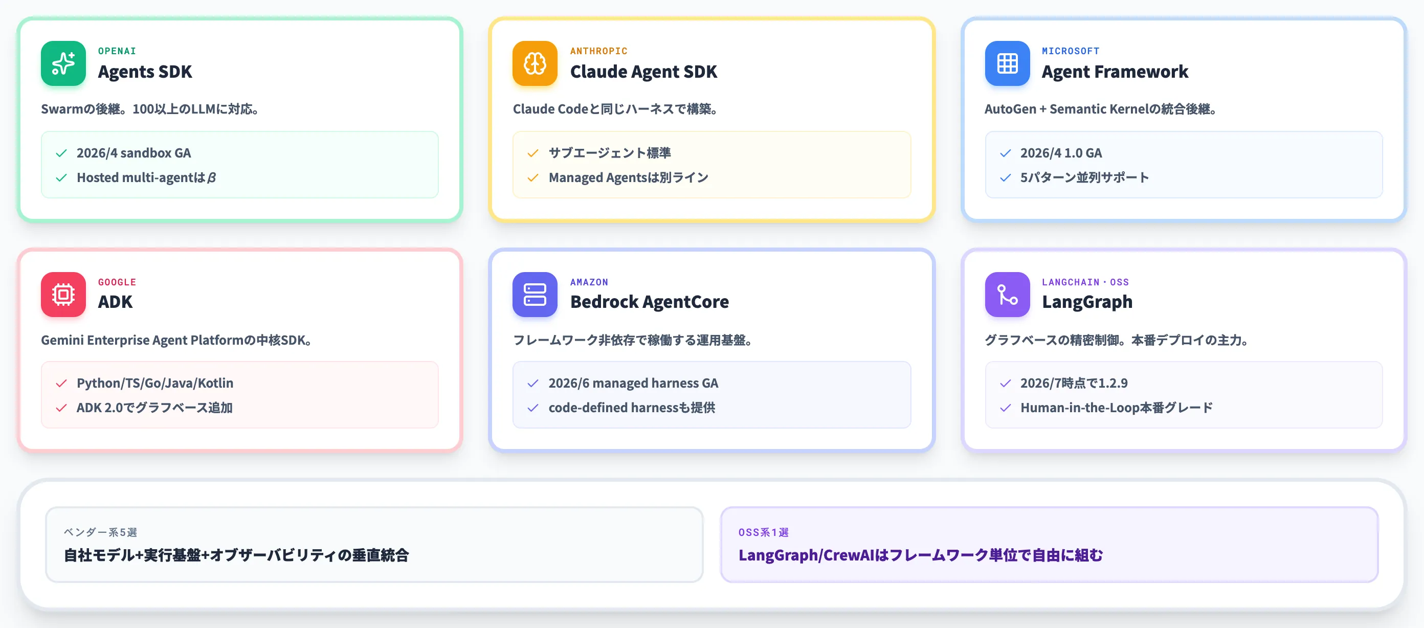The width and height of the screenshot is (1424, 628).
Task: Click the 'Python/TS/Go/Java/Kotlin' feature text
Action: click(155, 383)
